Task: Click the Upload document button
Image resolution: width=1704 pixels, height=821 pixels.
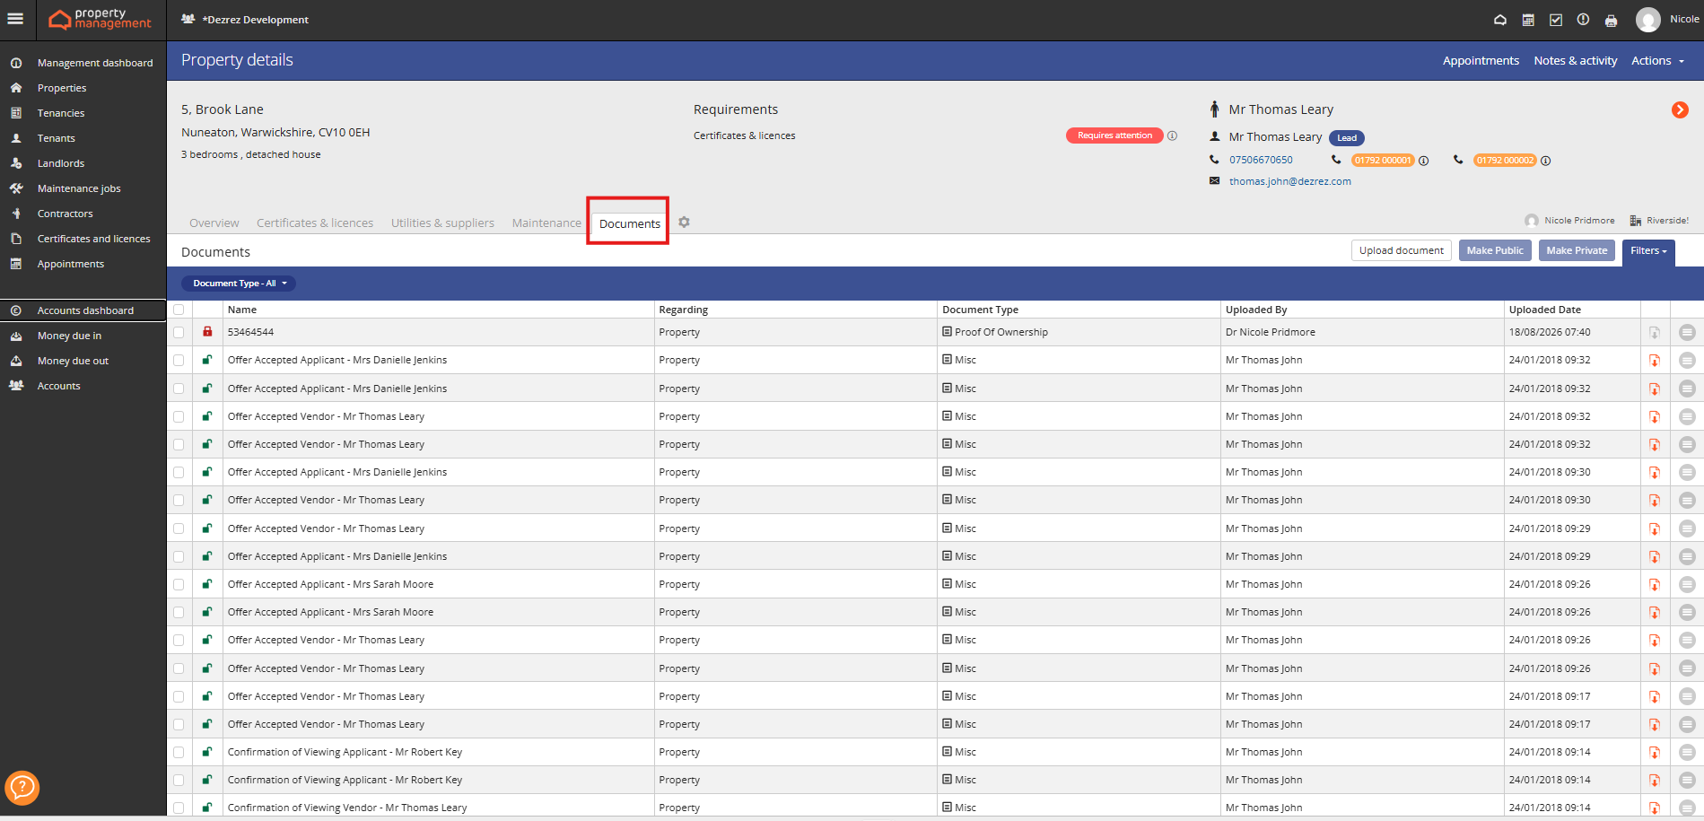Action: point(1401,250)
